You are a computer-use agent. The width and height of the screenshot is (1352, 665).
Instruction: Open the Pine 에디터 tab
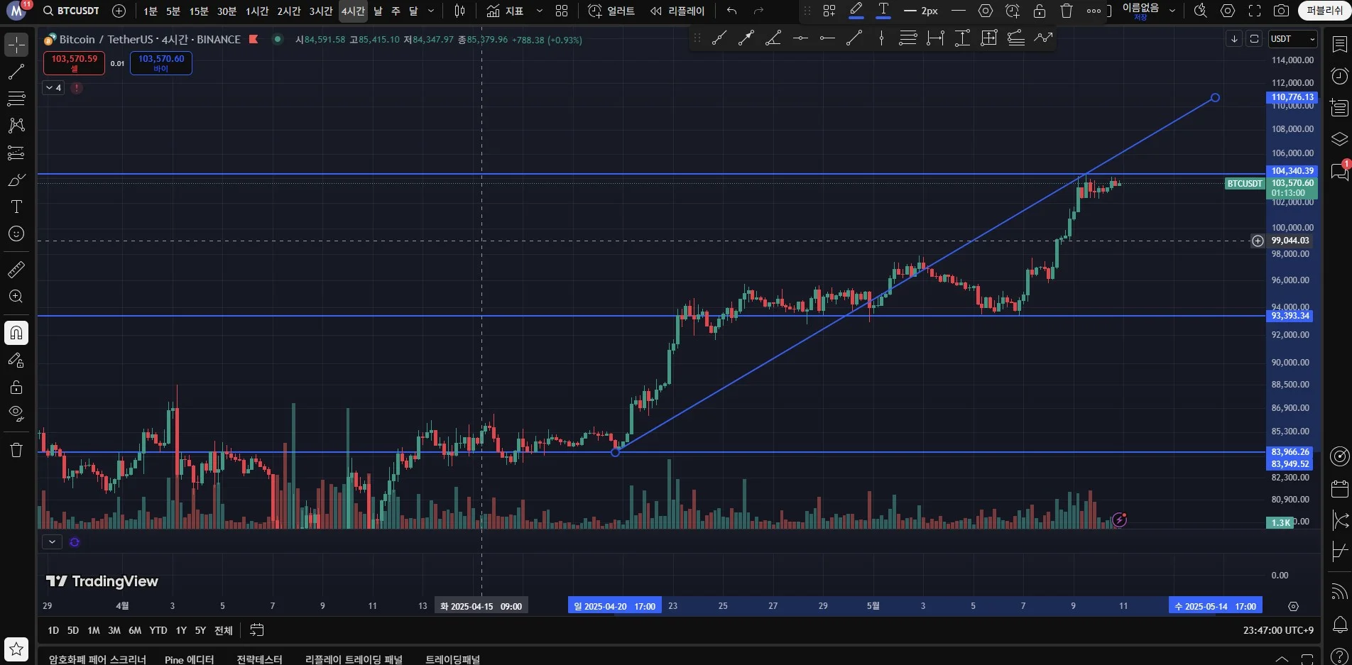click(190, 659)
